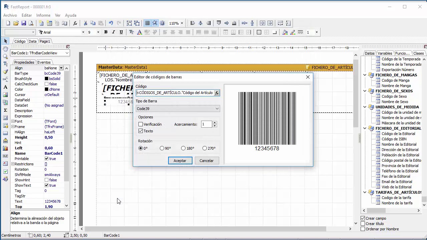Insert a Picture object from the palette
Image resolution: width=427 pixels, height=240 pixels.
pos(5,95)
